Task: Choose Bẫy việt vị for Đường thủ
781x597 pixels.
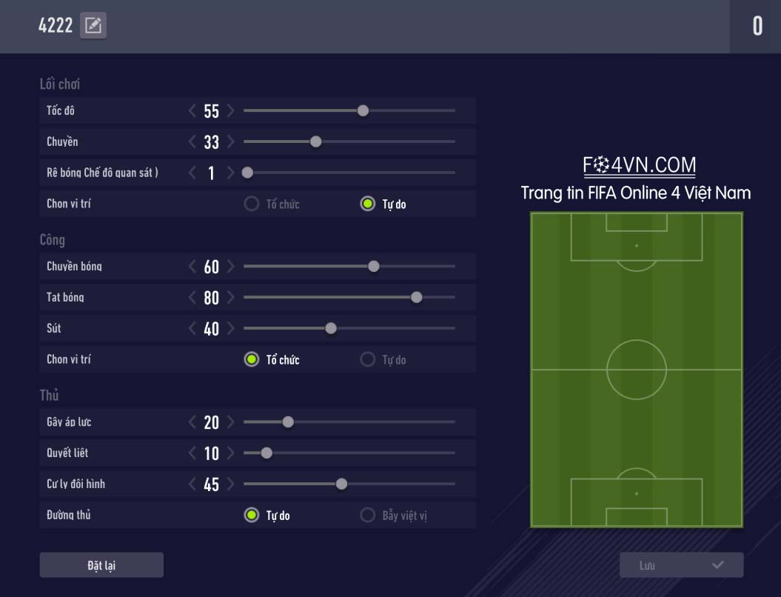Action: coord(368,516)
